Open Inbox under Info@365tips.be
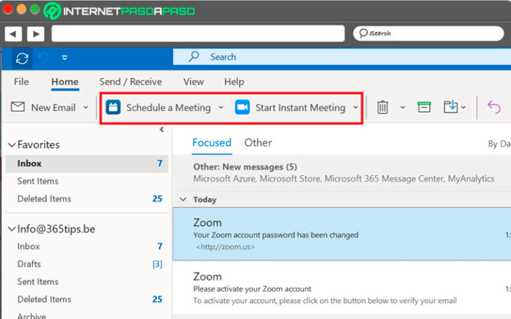511x319 pixels. point(86,247)
